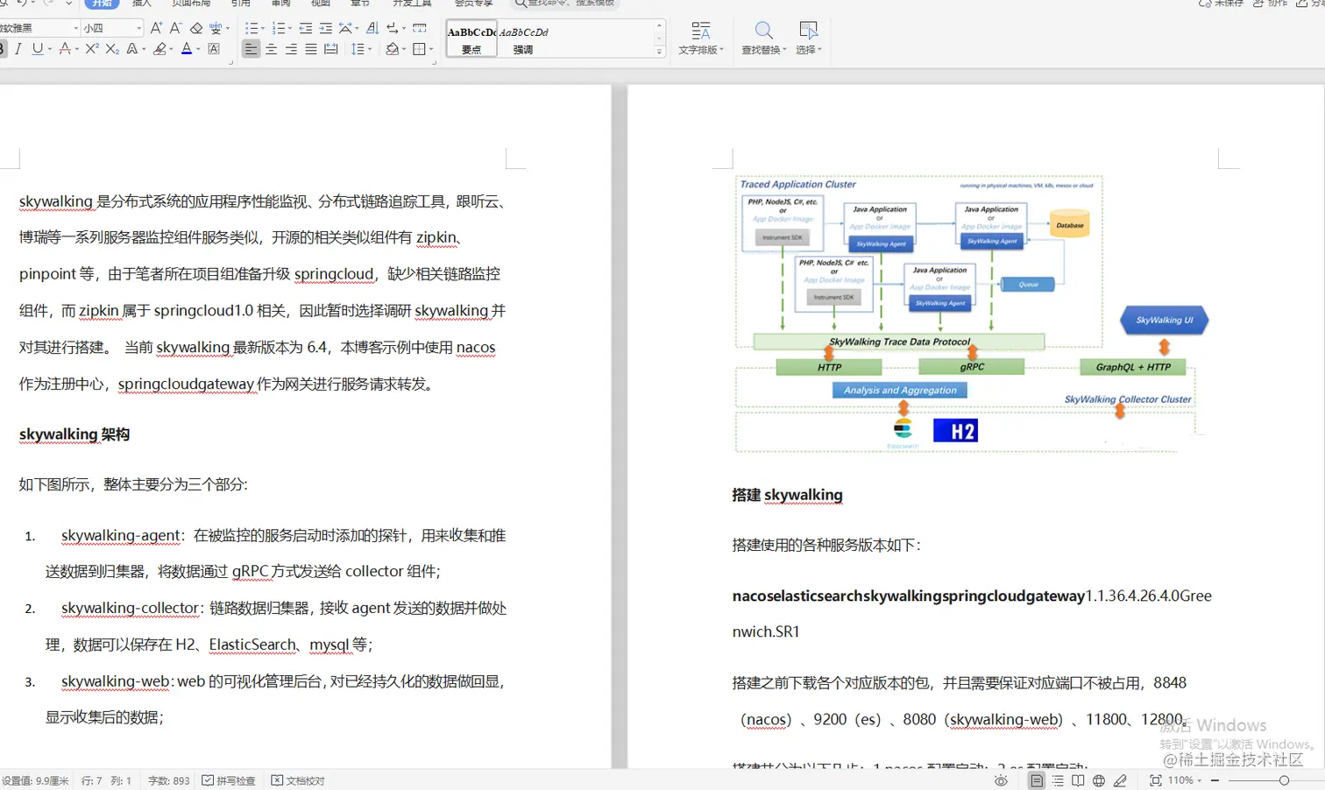Toggle underline formatting

click(x=37, y=49)
